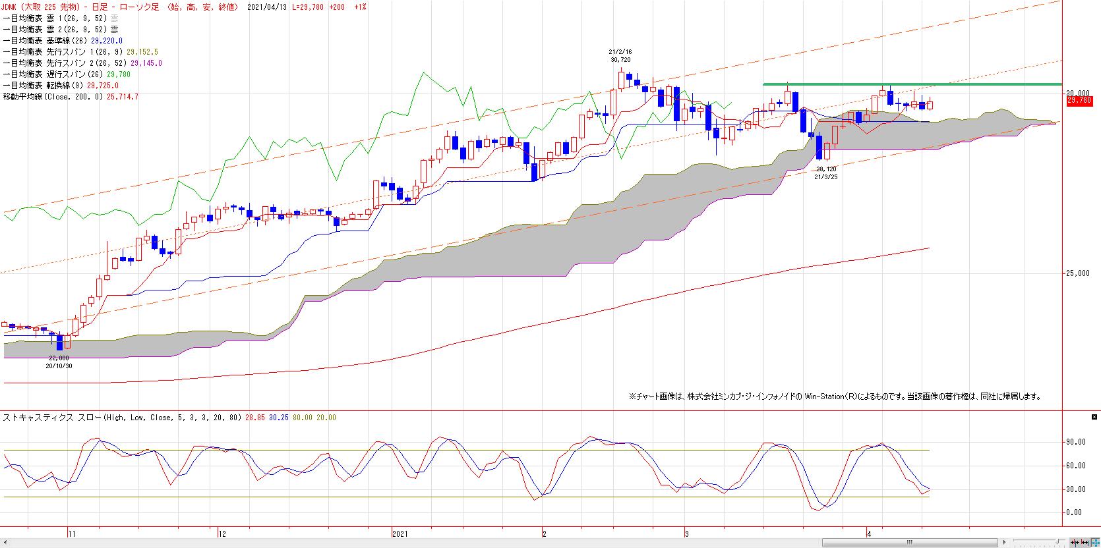Click the compress chart width icon
Image resolution: width=1101 pixels, height=548 pixels.
click(x=1075, y=542)
